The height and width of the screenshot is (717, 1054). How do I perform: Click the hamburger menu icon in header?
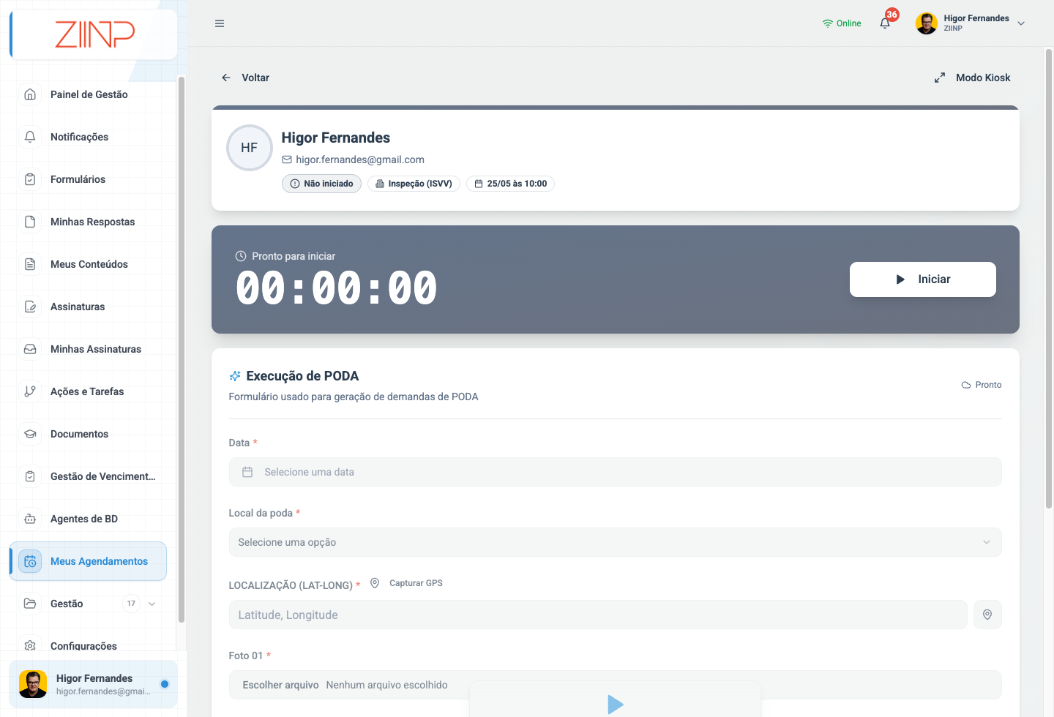[x=220, y=23]
